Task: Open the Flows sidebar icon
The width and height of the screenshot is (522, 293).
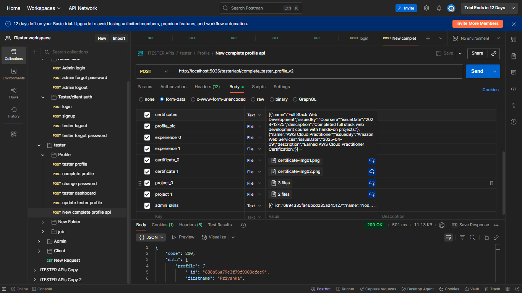Action: (14, 93)
